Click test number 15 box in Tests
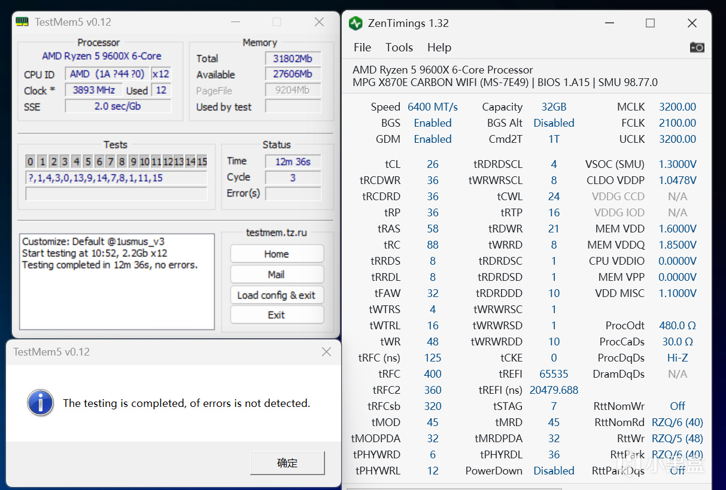726x490 pixels. [x=202, y=161]
